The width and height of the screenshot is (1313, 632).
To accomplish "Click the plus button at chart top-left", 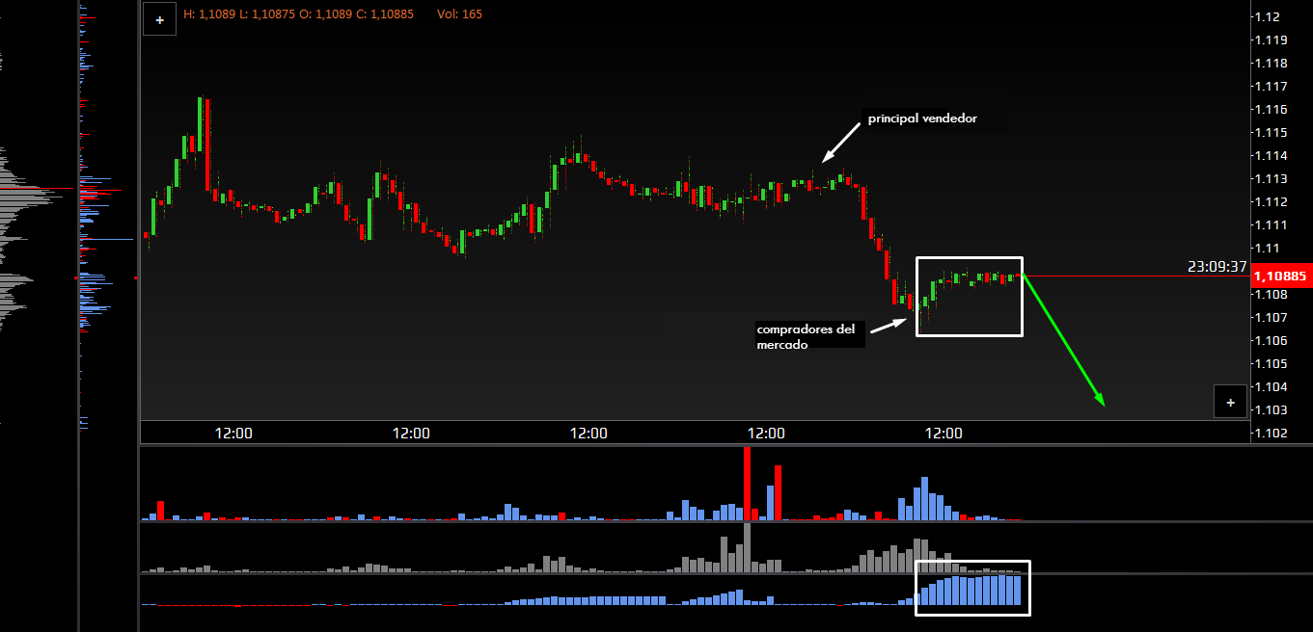I will point(159,19).
